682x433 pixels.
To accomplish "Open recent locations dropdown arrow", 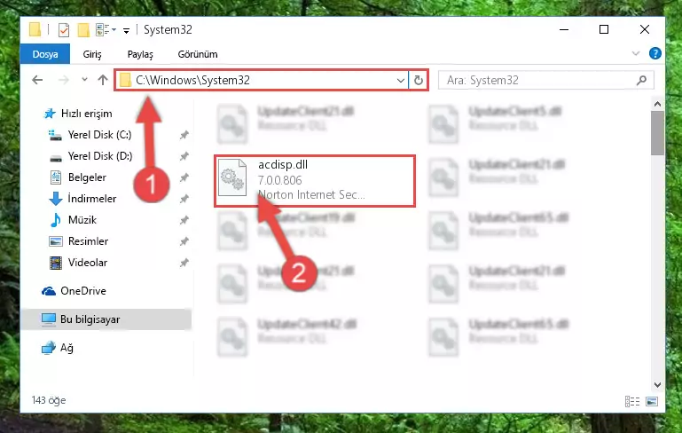I will (84, 80).
